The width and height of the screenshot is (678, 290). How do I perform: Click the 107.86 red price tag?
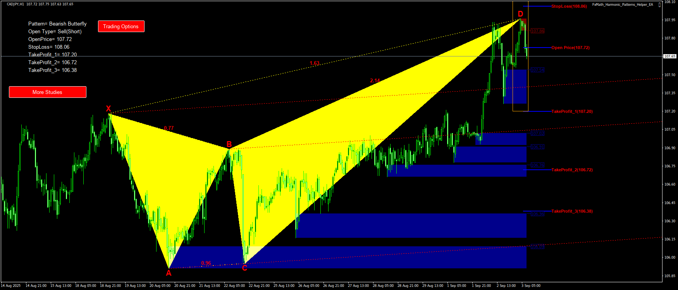coord(537,31)
